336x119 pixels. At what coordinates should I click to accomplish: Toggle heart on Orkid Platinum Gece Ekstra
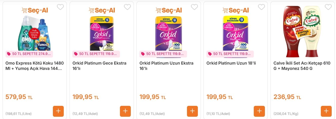[127, 7]
